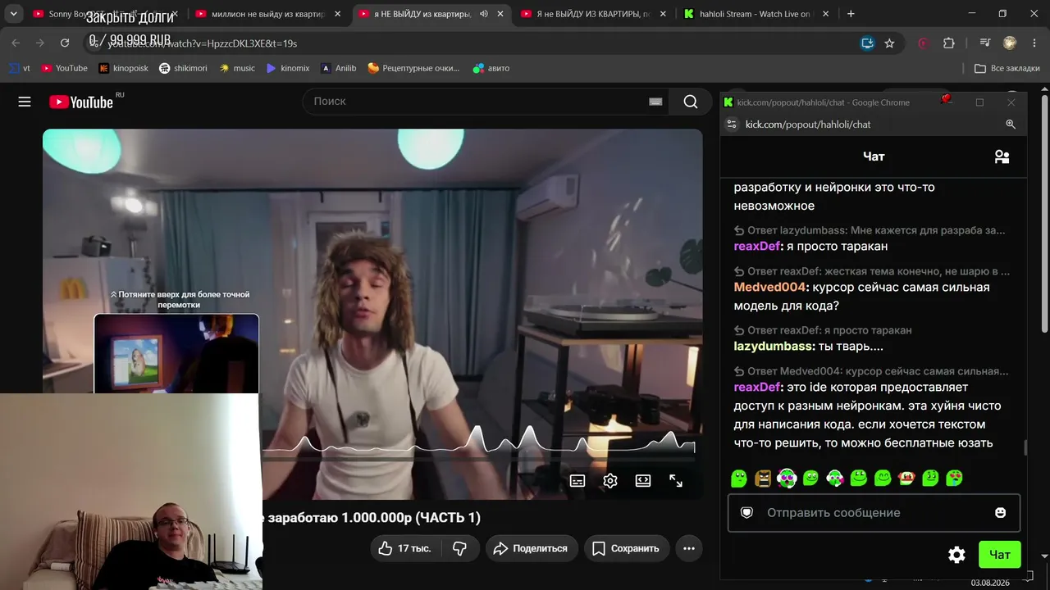The height and width of the screenshot is (590, 1050).
Task: Click username lazydumbass in chat
Action: point(774,347)
